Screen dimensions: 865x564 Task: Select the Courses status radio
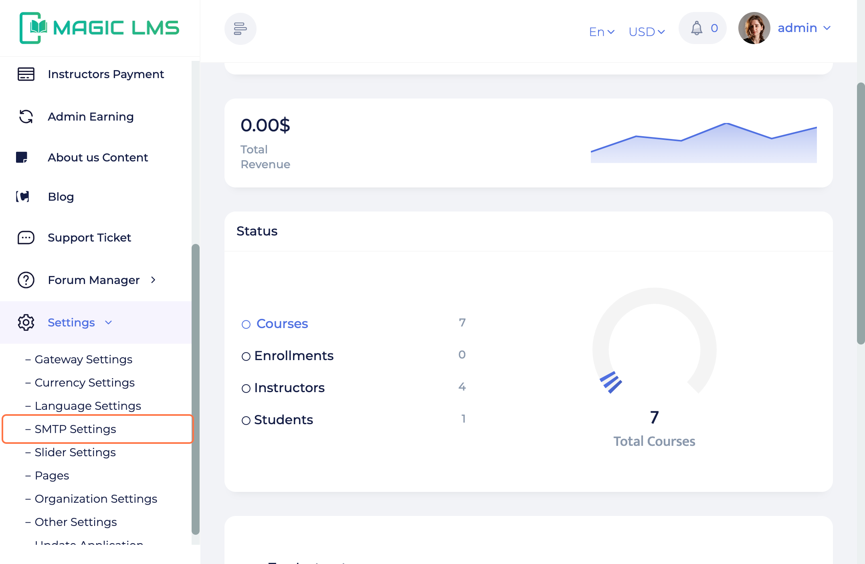tap(246, 324)
